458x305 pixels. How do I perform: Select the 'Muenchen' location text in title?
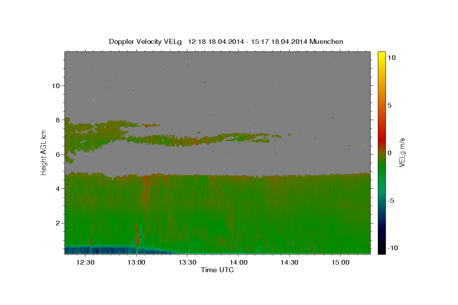pos(326,42)
